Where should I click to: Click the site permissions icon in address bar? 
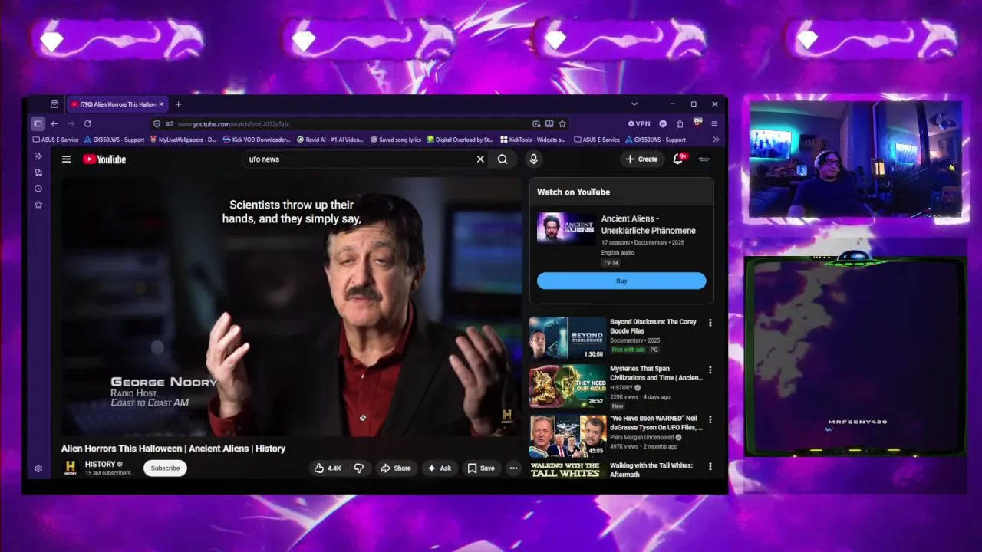point(170,123)
